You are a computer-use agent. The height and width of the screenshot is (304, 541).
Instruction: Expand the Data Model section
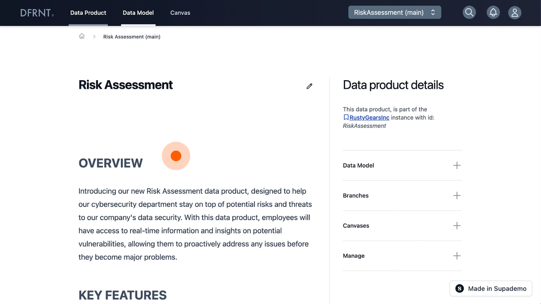point(456,165)
